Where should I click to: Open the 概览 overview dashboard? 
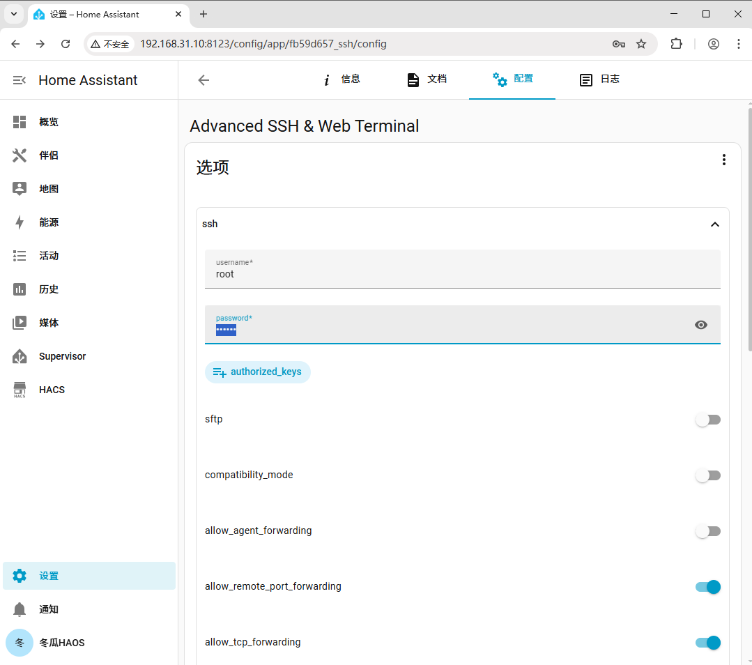tap(89, 122)
